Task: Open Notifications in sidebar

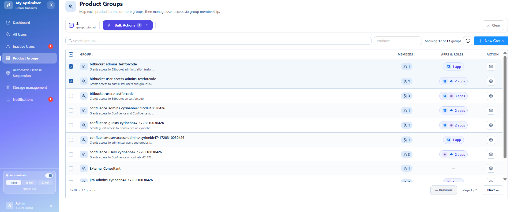Action: 29,99
